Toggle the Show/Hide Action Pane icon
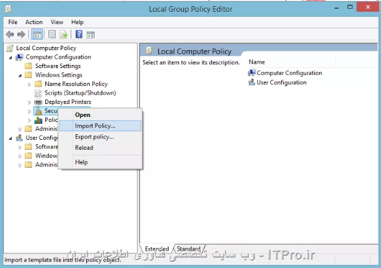Viewport: 381px width, 268px height. point(90,35)
